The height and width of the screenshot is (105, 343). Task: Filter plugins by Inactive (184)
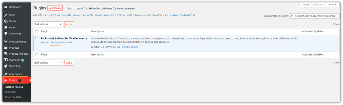click(64, 15)
